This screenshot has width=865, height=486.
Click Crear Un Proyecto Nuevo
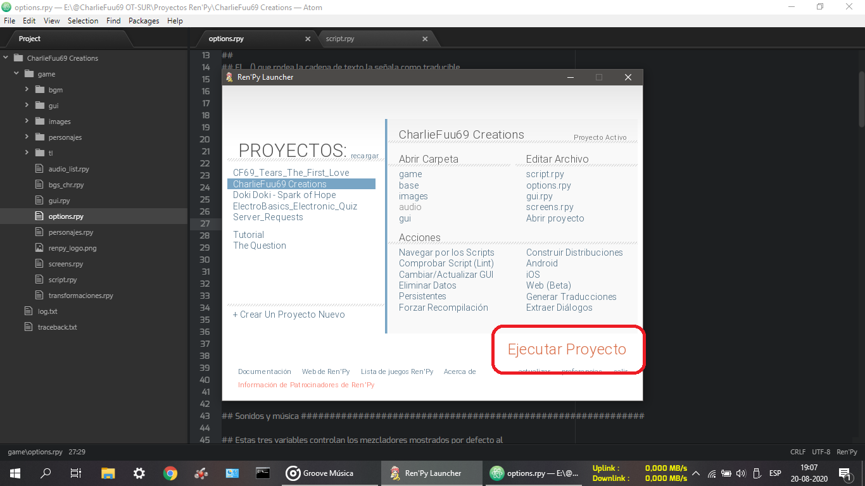click(289, 315)
